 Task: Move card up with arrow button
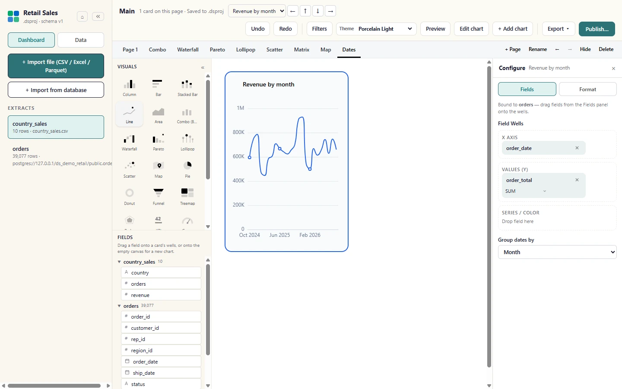point(305,11)
